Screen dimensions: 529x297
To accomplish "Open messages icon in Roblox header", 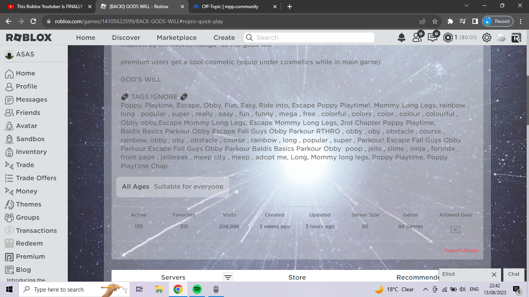I will point(433,37).
